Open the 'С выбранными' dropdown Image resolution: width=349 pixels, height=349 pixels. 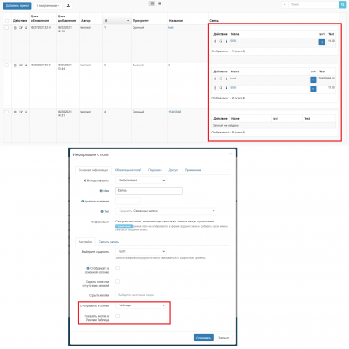coord(48,5)
